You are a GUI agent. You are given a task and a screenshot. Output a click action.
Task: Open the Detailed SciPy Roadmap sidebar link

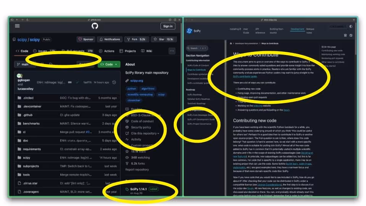coord(198,99)
